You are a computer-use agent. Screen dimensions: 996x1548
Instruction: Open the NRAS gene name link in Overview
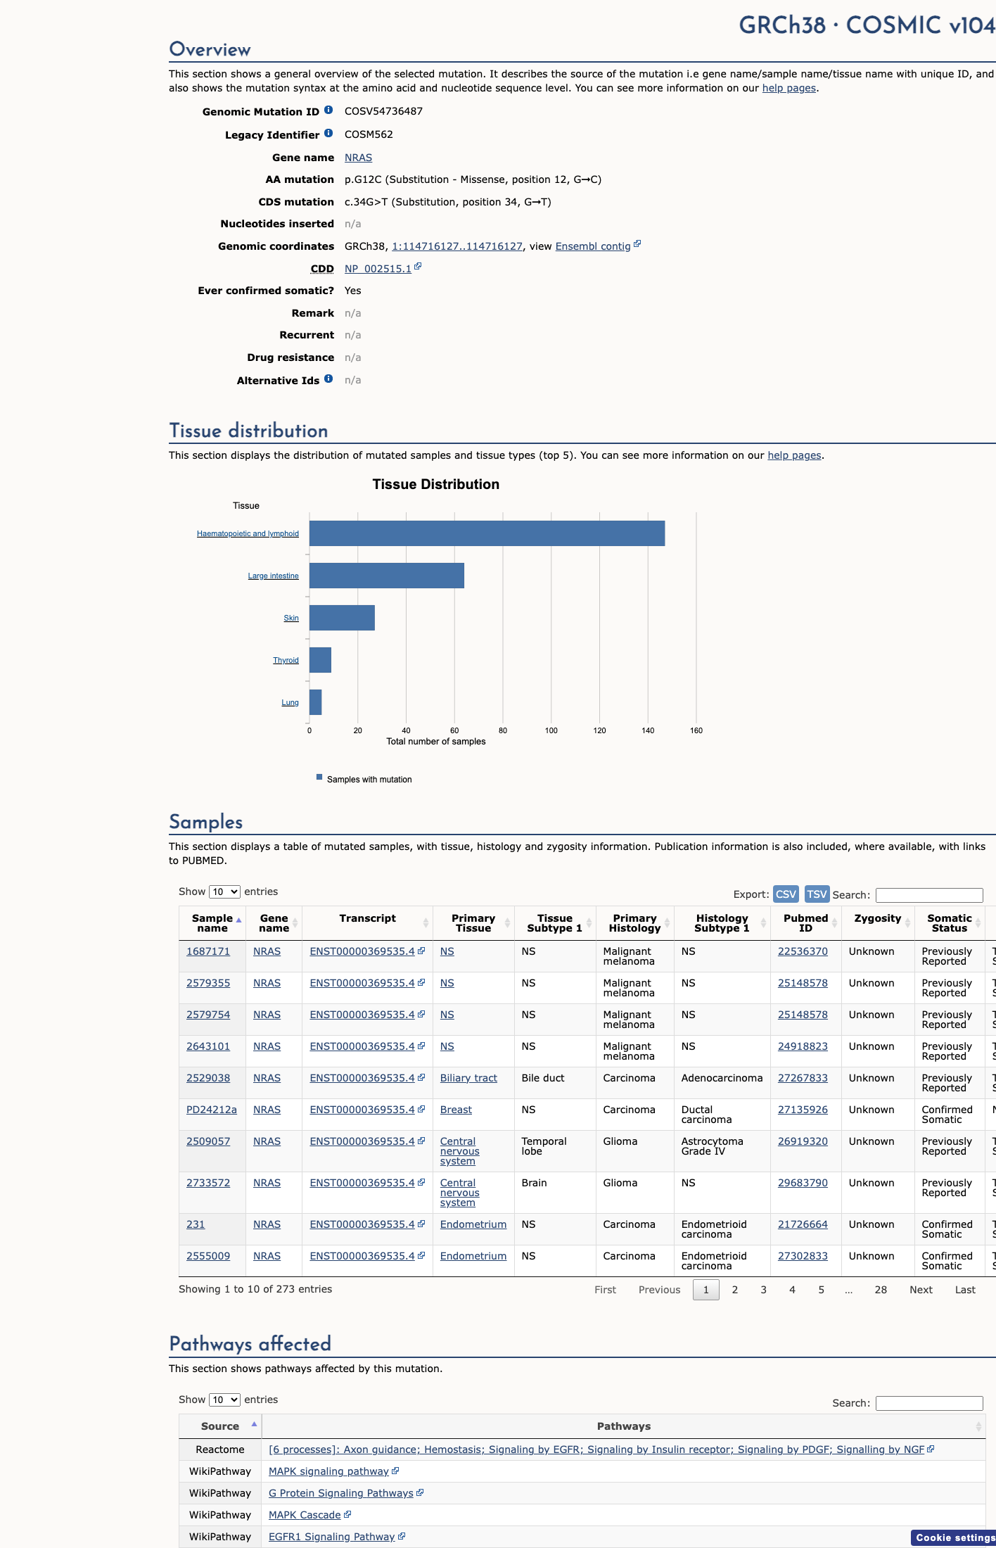[358, 158]
